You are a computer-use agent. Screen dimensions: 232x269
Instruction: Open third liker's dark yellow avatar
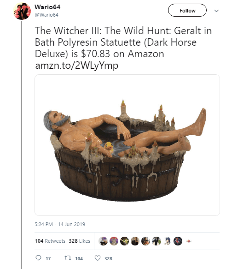click(x=124, y=241)
